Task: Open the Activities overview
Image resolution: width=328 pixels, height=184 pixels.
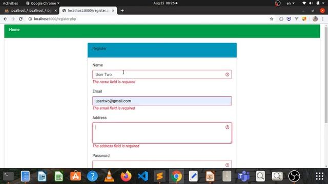Action: click(x=10, y=3)
